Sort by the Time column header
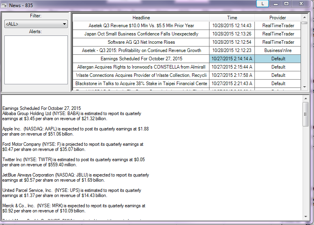The width and height of the screenshot is (314, 225). pos(232,18)
